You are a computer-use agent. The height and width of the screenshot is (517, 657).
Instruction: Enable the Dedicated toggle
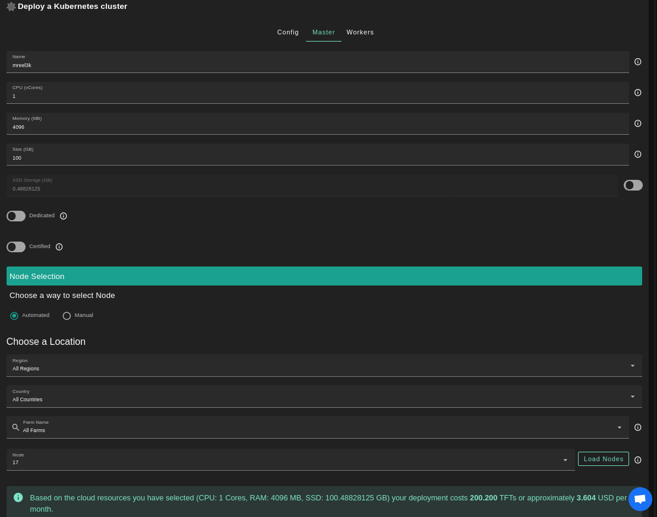pos(16,216)
